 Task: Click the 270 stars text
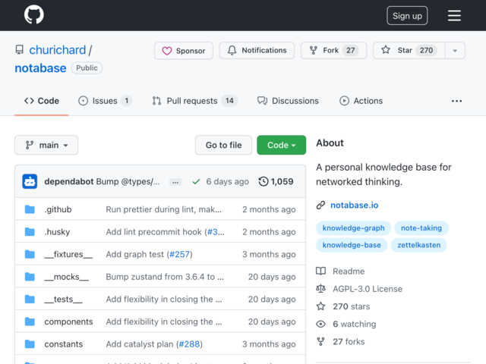pyautogui.click(x=352, y=306)
